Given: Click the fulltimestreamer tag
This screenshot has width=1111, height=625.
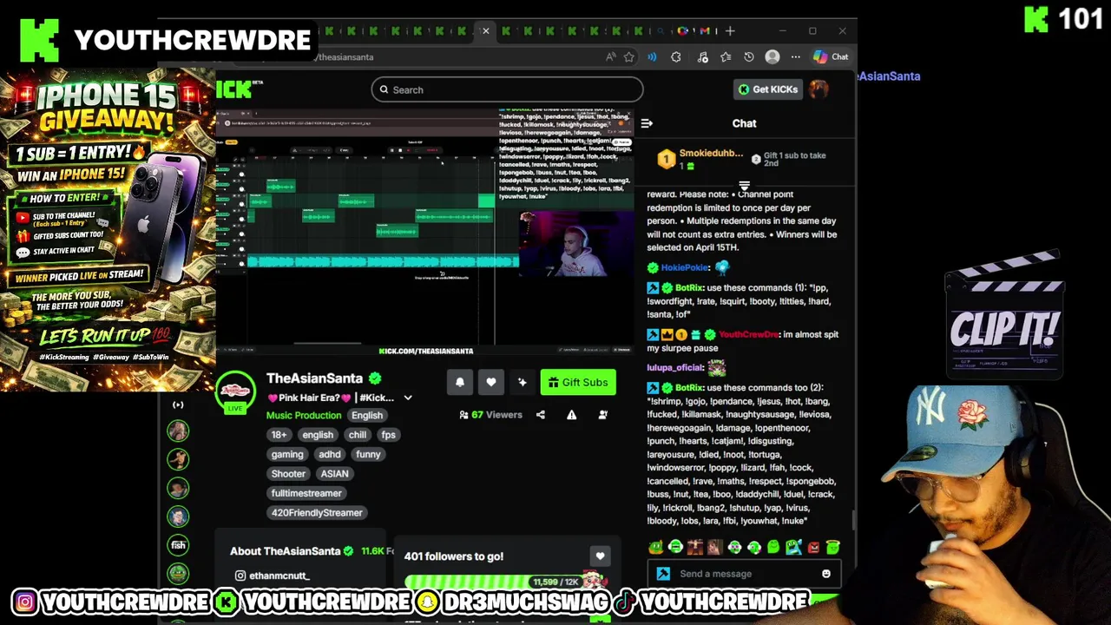Looking at the screenshot, I should (x=306, y=493).
